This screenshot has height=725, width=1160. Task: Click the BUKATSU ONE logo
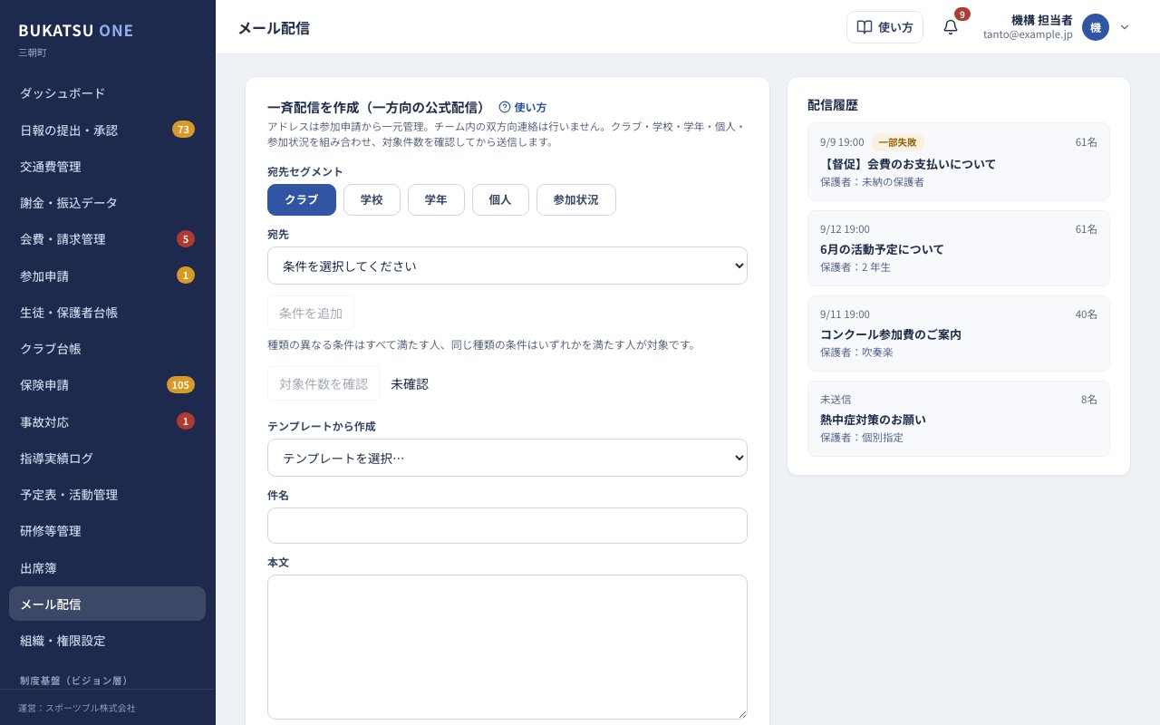[x=76, y=31]
